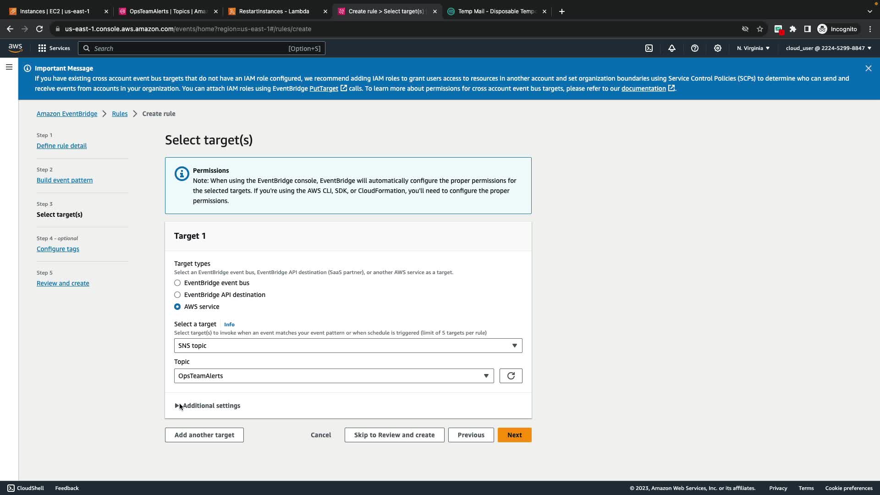Select the AWS service radio button
Screen dimensions: 880x495
(x=177, y=307)
